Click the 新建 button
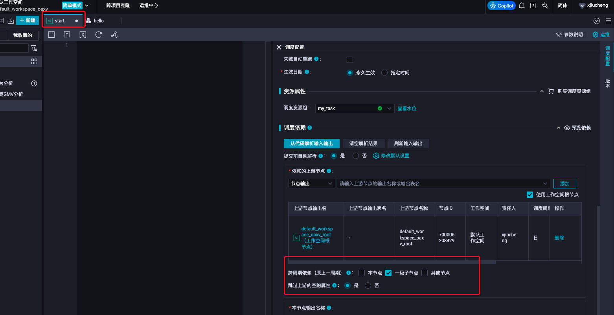This screenshot has width=614, height=315. tap(28, 20)
